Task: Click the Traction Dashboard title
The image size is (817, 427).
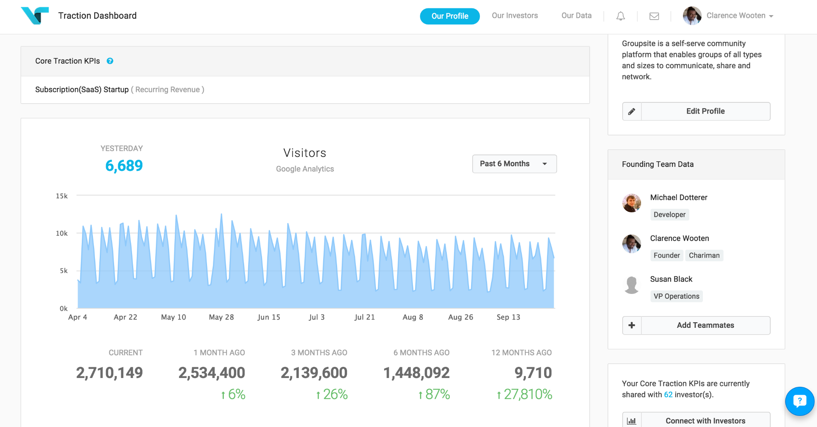Action: (x=97, y=16)
